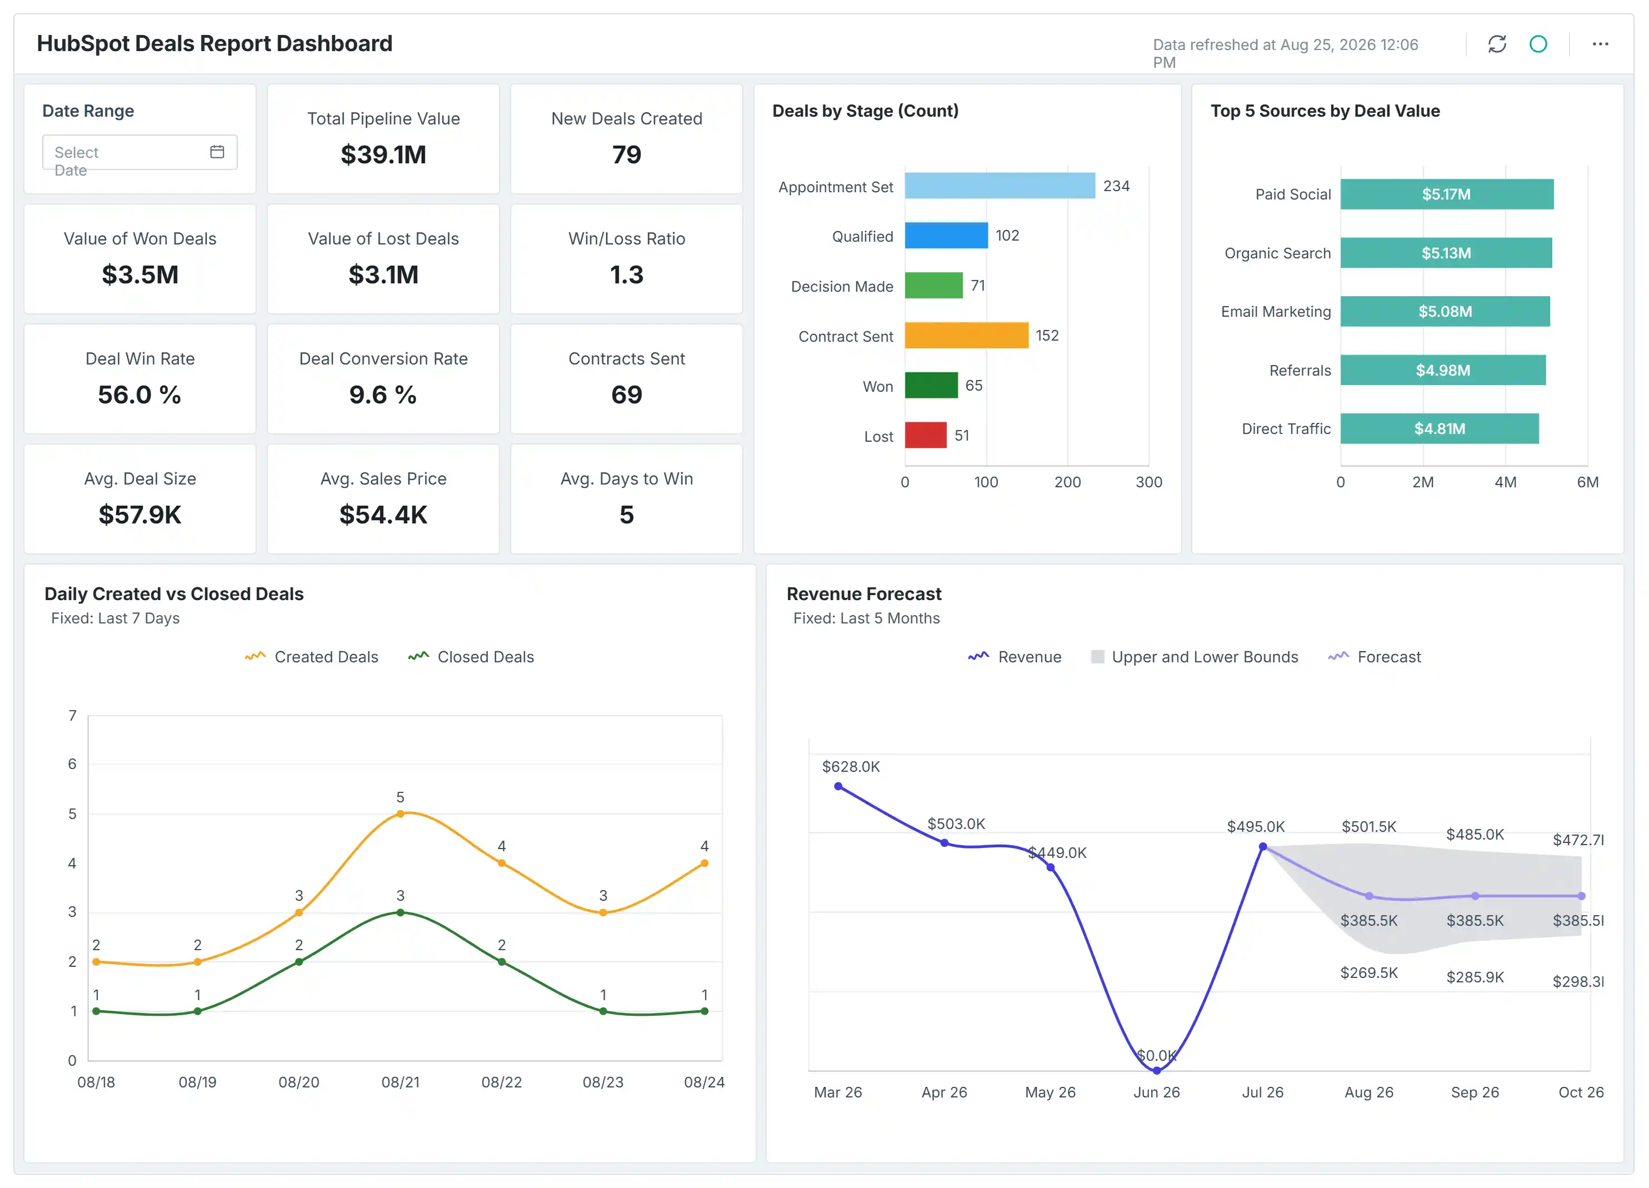The image size is (1649, 1188).
Task: Click the $385.5K forecast point for Aug 26
Action: tap(1369, 896)
